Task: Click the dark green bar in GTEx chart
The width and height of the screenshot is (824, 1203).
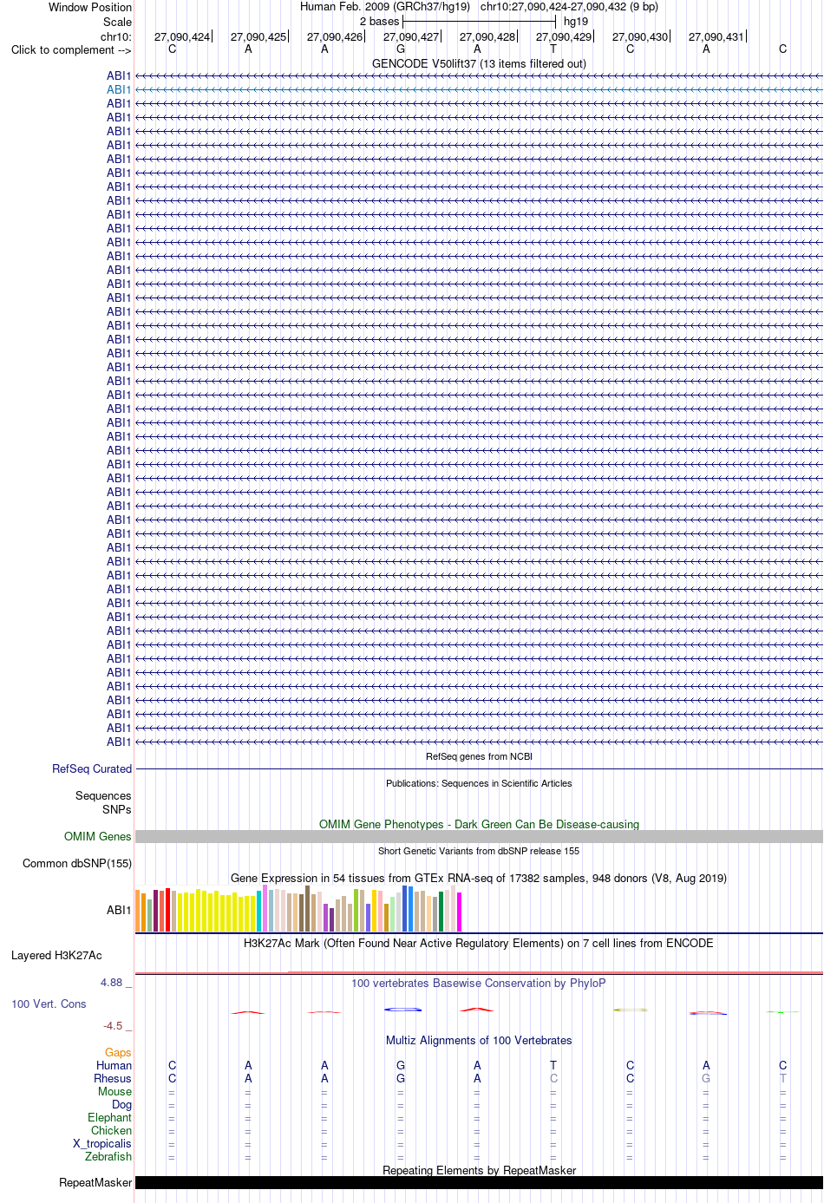Action: point(441,912)
